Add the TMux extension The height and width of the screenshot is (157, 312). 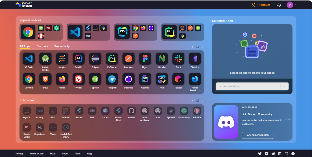pyautogui.click(x=53, y=127)
